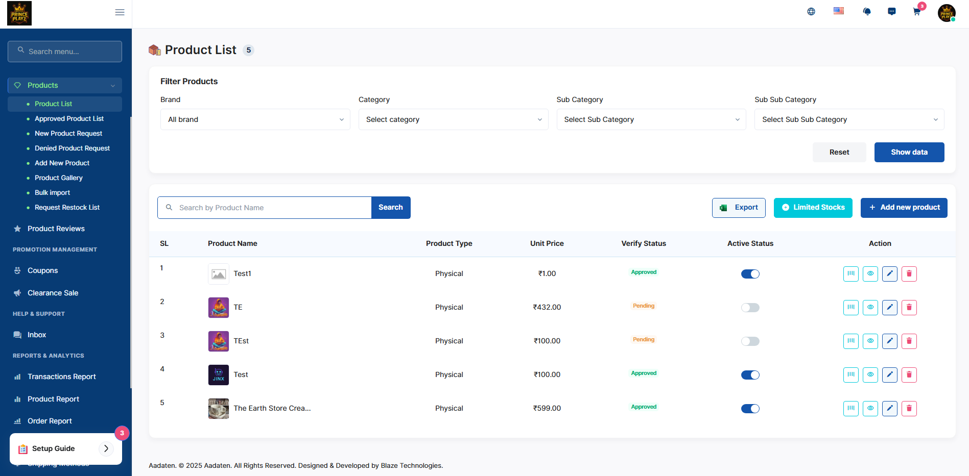The width and height of the screenshot is (969, 476).
Task: Open Bulk import in sidebar
Action: coord(52,192)
